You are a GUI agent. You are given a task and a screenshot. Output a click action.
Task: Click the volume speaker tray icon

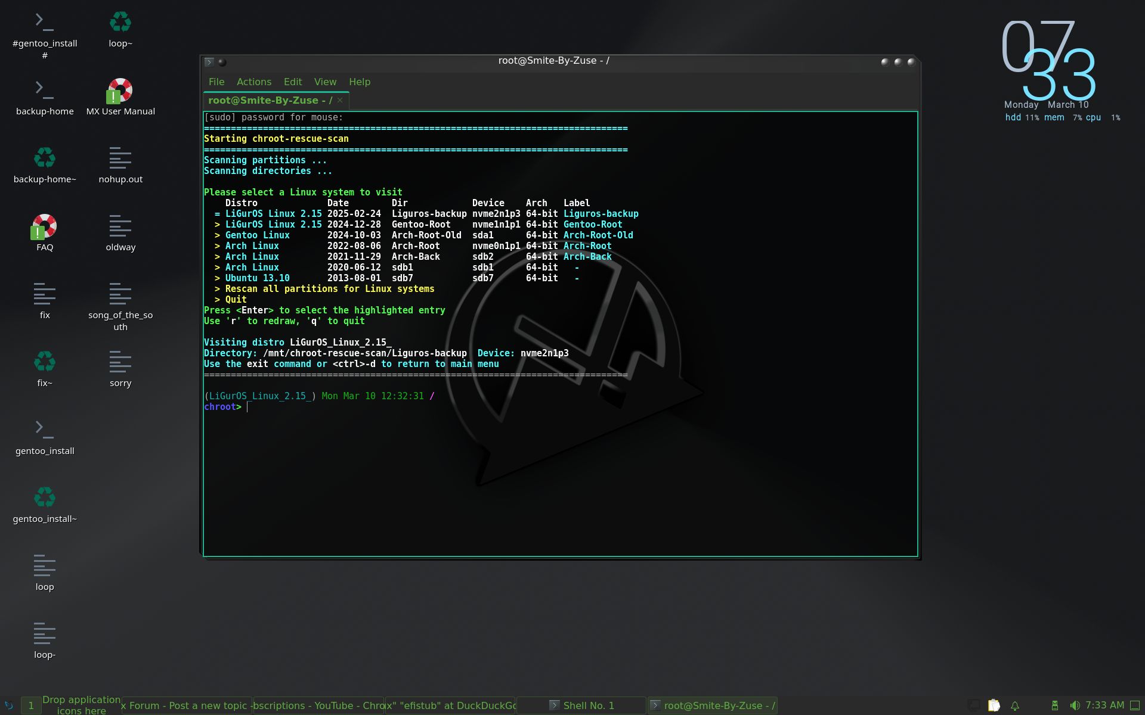1075,705
